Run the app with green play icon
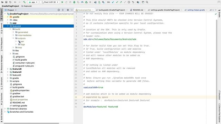Viewport: 221px width, 124px height. (62, 2)
